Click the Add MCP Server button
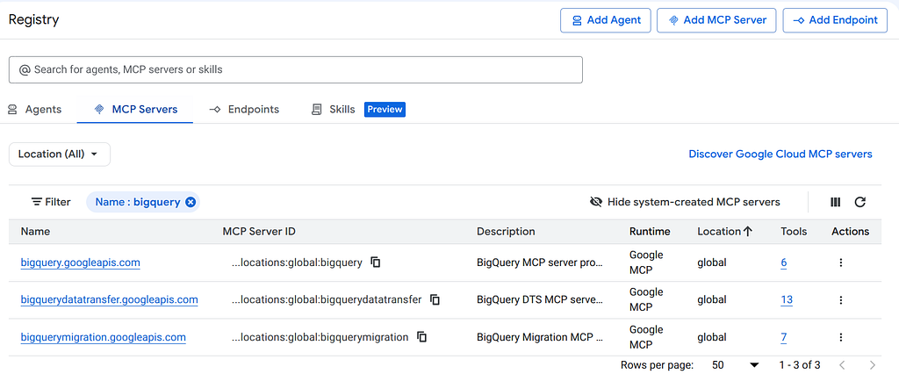This screenshot has height=374, width=899. [x=716, y=20]
